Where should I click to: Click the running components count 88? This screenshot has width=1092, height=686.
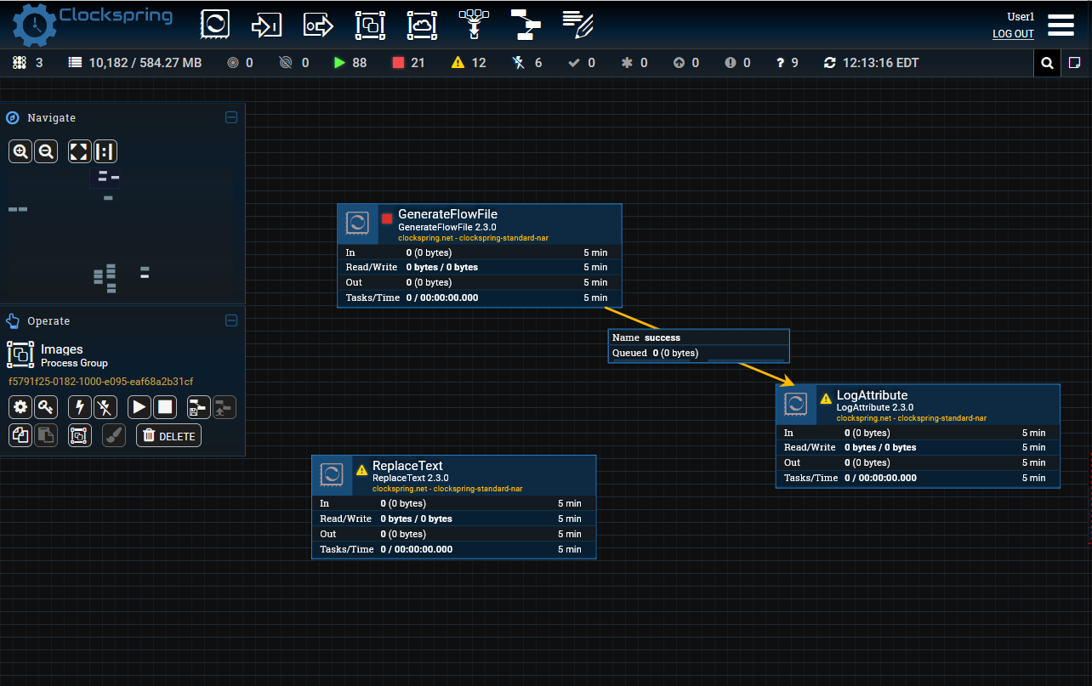[350, 63]
